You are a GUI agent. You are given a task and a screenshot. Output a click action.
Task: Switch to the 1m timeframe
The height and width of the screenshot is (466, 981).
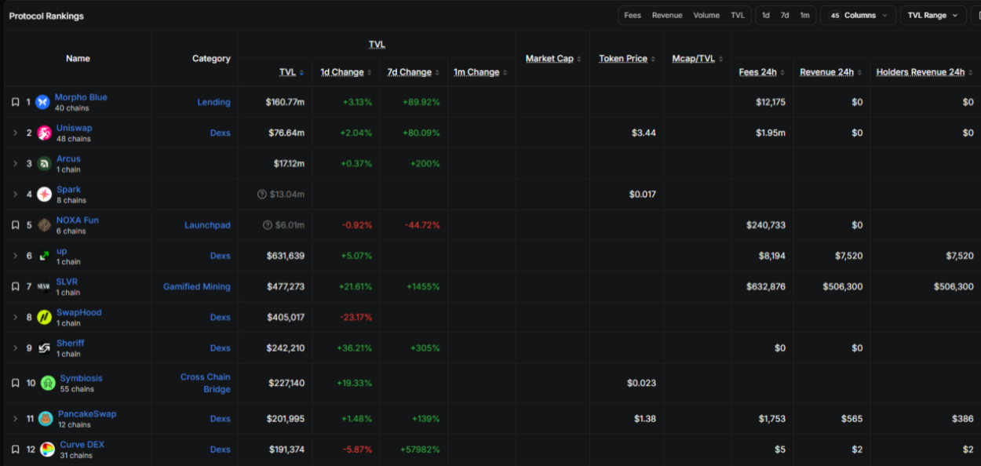[x=804, y=16]
